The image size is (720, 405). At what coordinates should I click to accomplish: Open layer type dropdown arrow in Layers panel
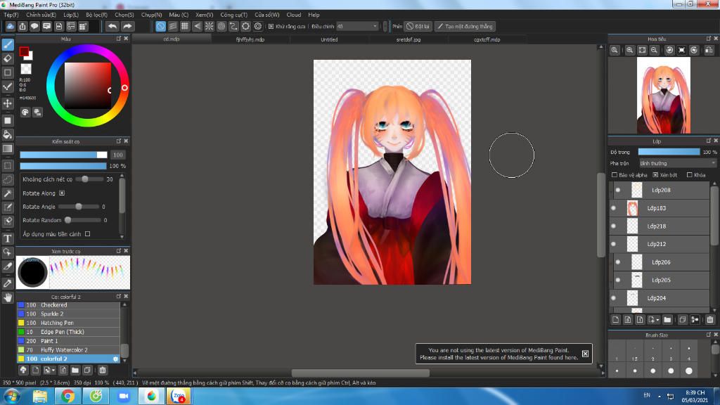click(657, 320)
